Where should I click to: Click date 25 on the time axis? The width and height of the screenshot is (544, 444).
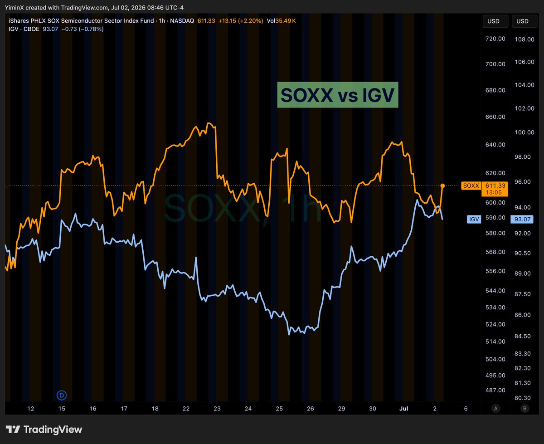279,409
